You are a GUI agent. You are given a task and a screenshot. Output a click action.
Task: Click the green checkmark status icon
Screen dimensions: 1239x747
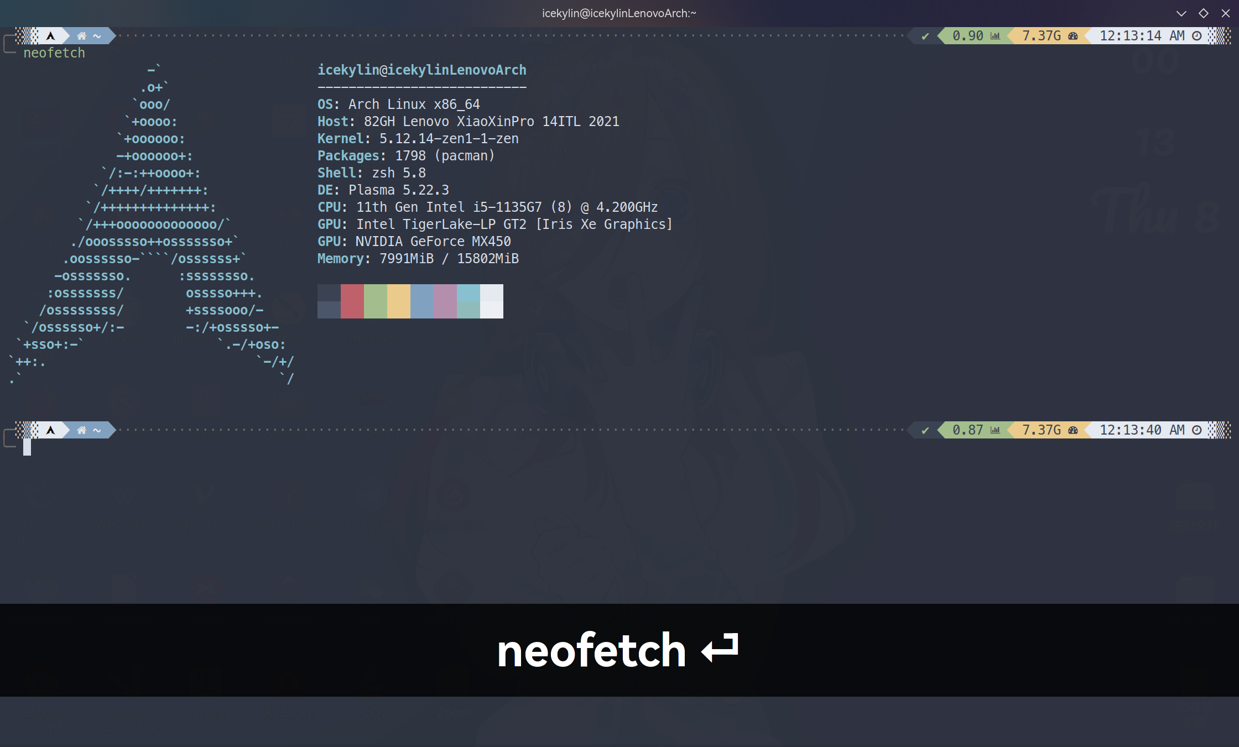925,35
